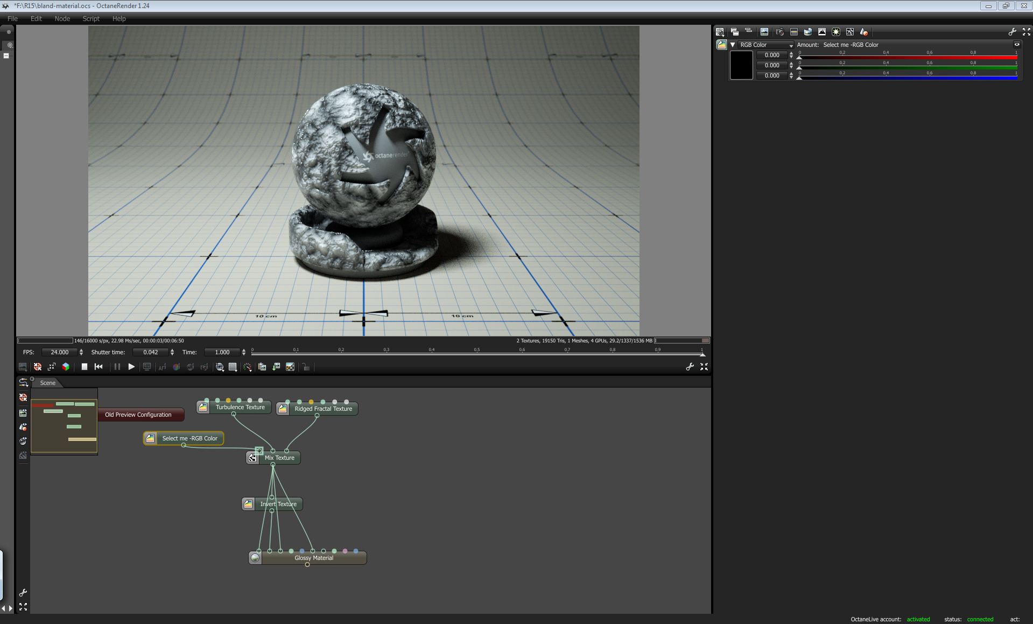This screenshot has width=1033, height=624.
Task: Open the node graph layout dropdown icon
Action: (x=23, y=382)
